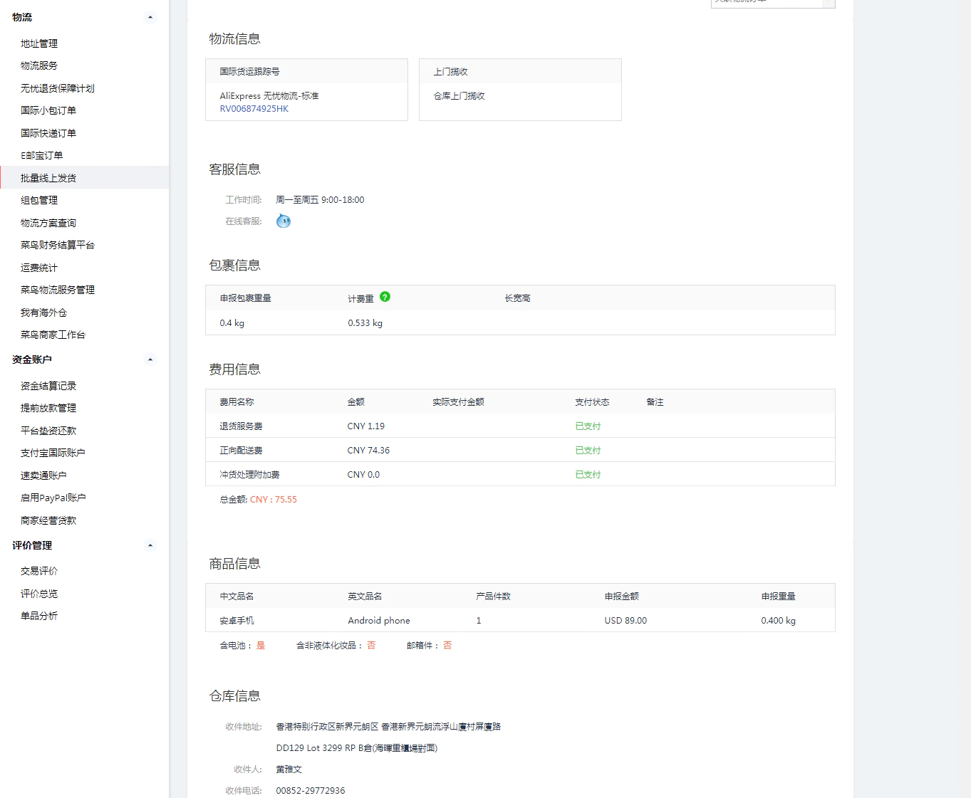Click the CNY 74.36 amount cell
This screenshot has width=971, height=798.
tap(368, 451)
